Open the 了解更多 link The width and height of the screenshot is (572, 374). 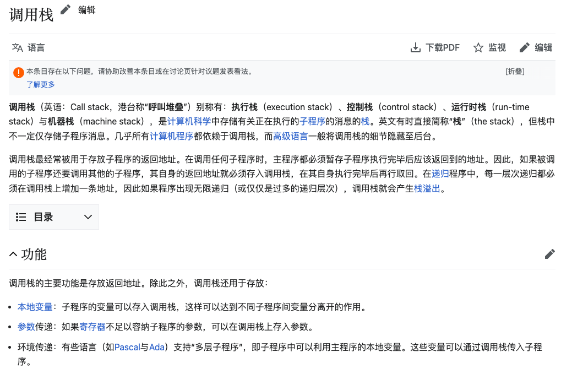[x=41, y=84]
